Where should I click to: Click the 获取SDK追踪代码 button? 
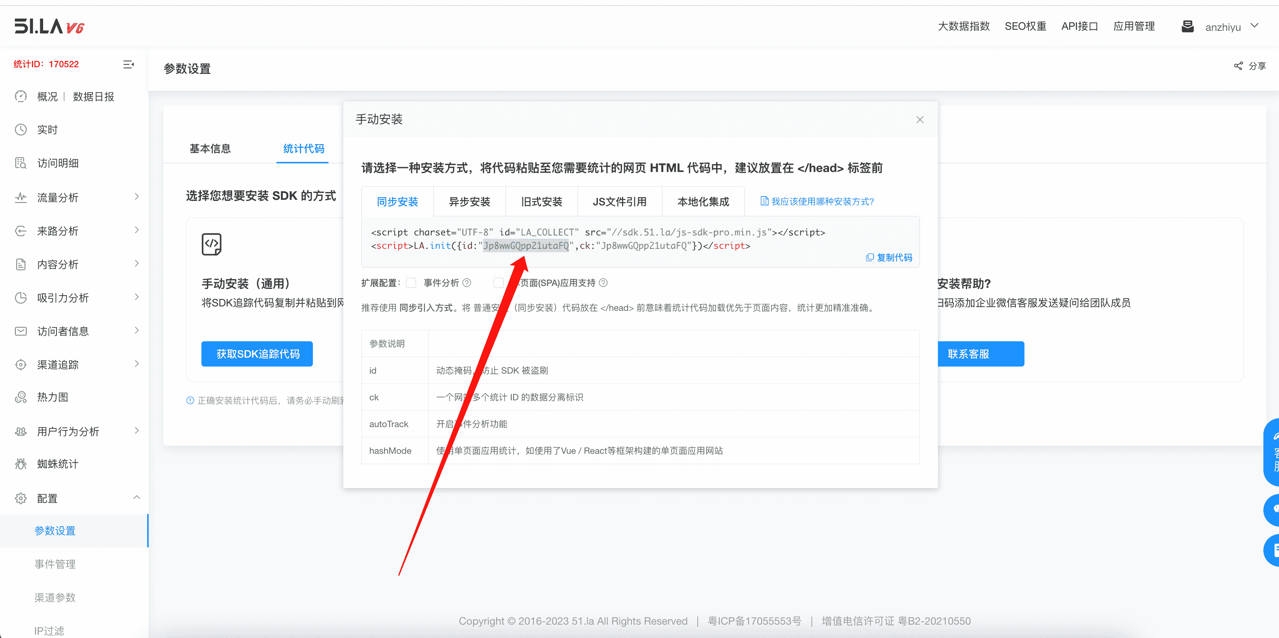pyautogui.click(x=257, y=354)
